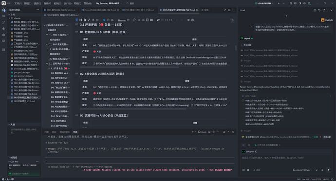Maximize terminal panel with the up chevron
The width and height of the screenshot is (336, 181).
pyautogui.click(x=228, y=132)
